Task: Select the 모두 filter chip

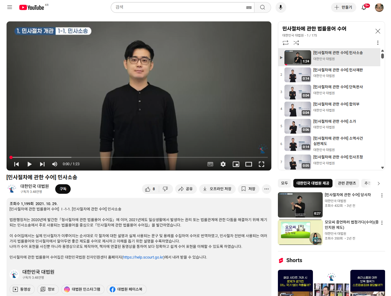Action: 284,183
